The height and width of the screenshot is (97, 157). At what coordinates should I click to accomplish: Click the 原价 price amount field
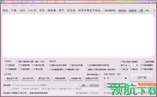[133, 65]
